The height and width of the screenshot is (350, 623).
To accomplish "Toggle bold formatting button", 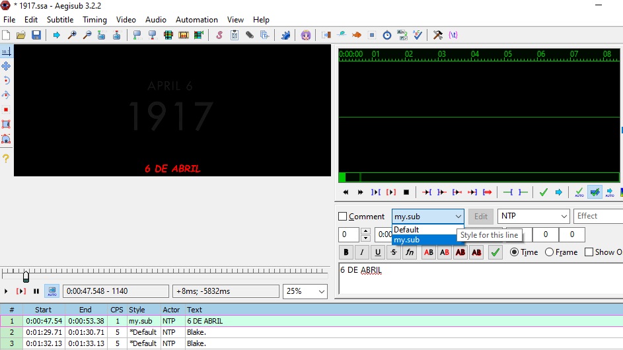I will point(346,252).
